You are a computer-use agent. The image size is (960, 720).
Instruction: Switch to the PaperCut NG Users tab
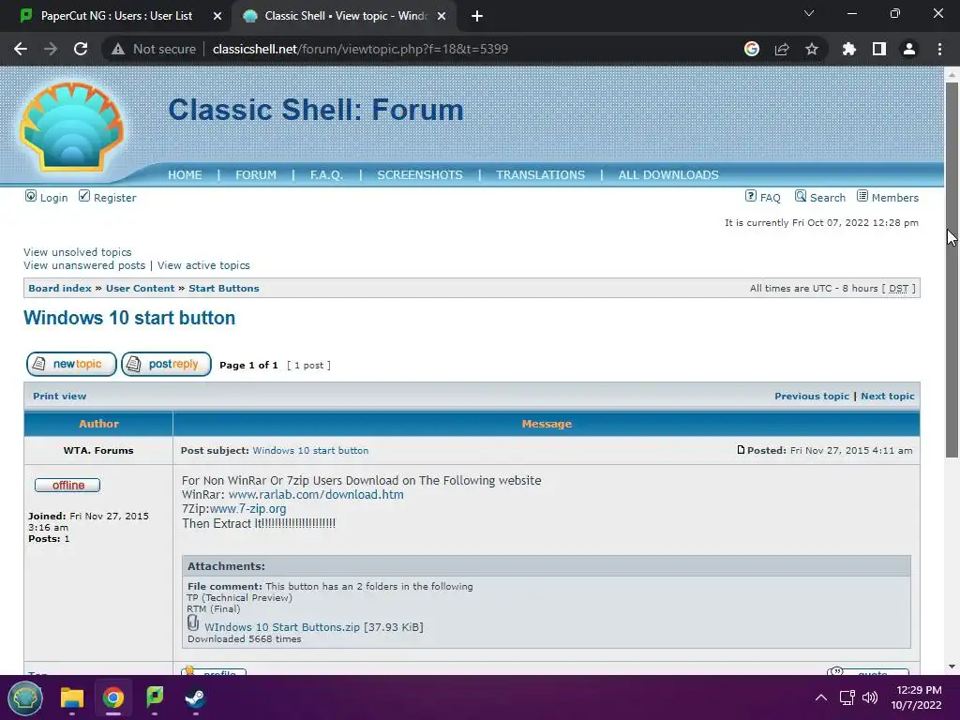[116, 16]
